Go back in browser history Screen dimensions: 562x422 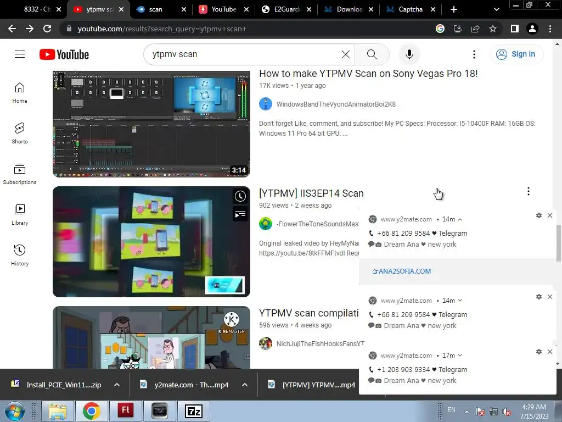point(12,29)
